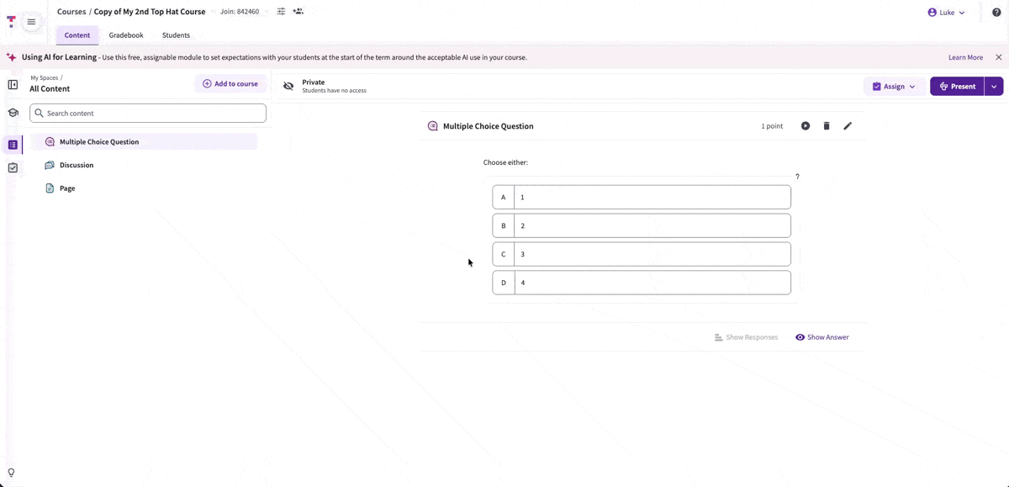The image size is (1009, 487).
Task: Click the Top Hat logo
Action: click(x=10, y=21)
